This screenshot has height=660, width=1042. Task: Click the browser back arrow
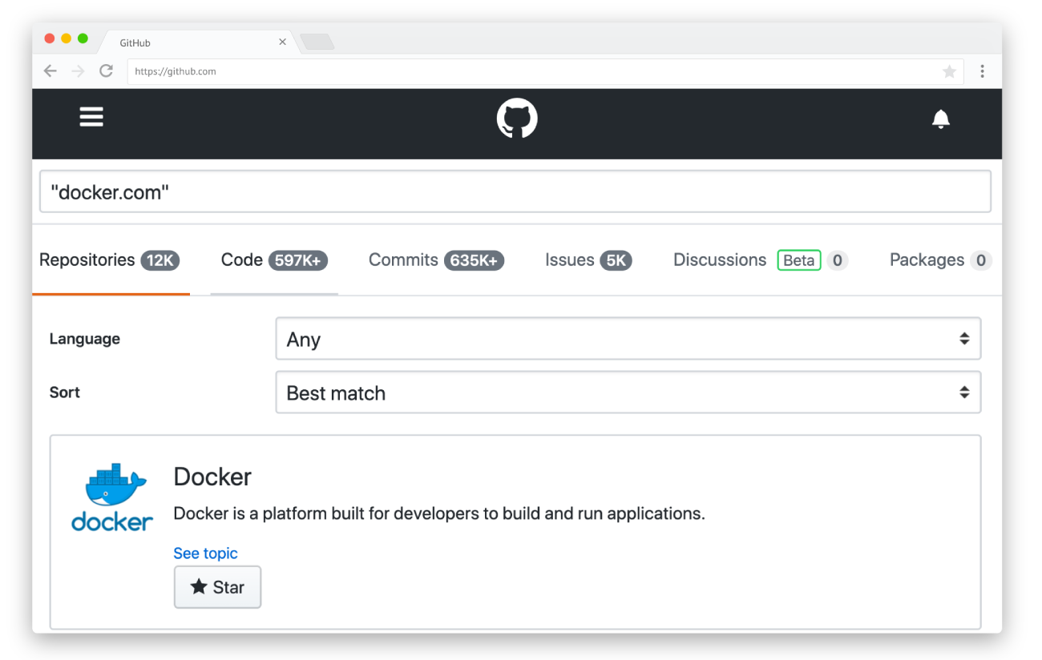point(50,71)
